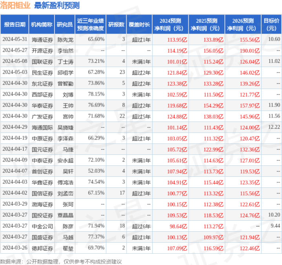Screen dimensions: 282x265
Task: Click the 报告日期 column header
Action: click(15, 24)
